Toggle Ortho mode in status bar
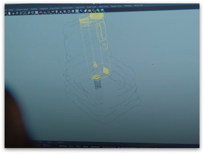204x154 pixels. (71, 146)
